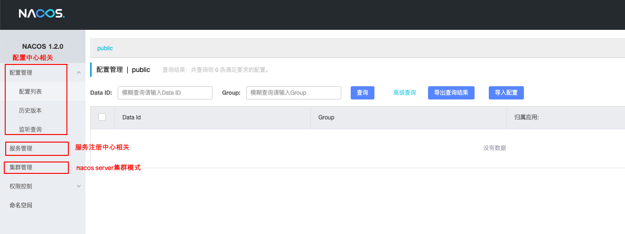Click the 配置管理 menu label

point(21,72)
